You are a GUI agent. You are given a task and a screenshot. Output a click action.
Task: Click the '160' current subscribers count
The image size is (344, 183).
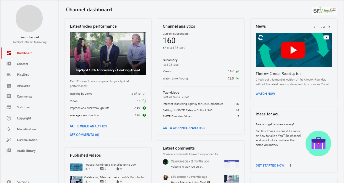coord(169,41)
